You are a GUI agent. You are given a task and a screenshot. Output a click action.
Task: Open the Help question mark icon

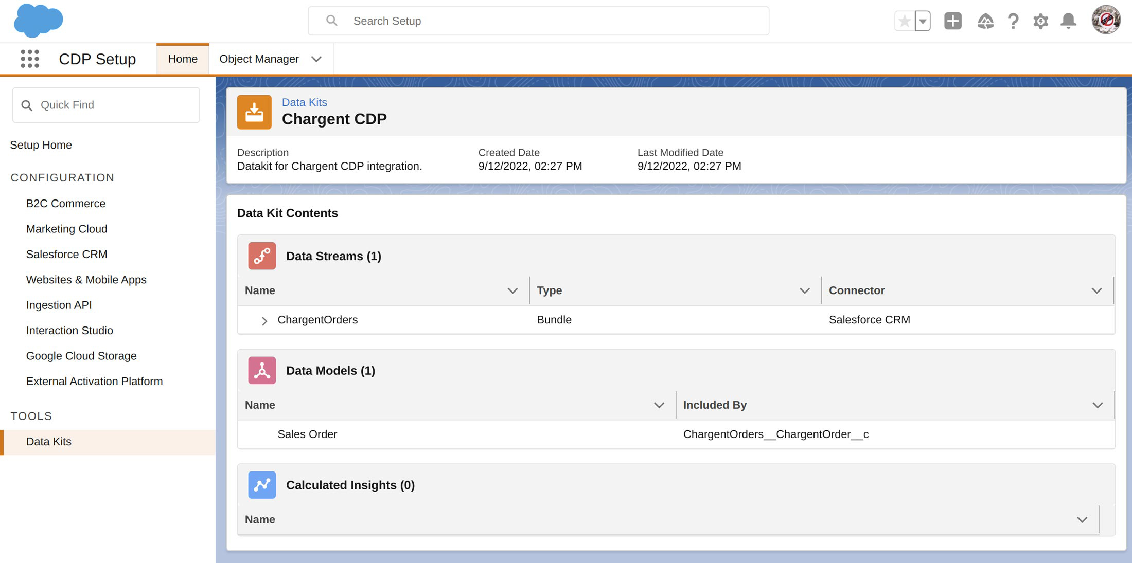pos(1013,21)
